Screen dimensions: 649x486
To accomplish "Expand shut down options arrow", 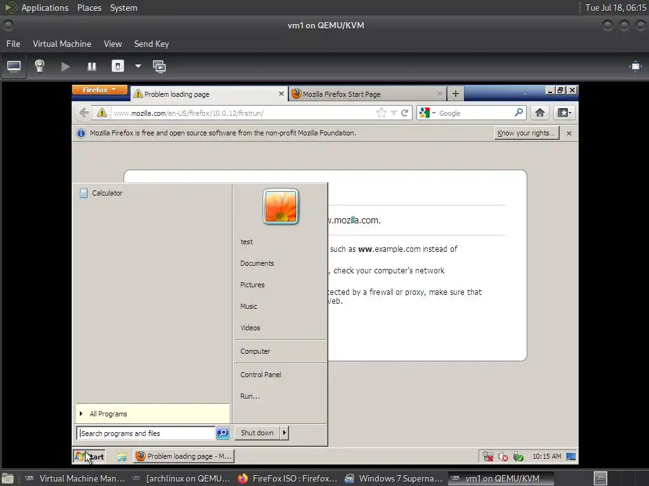I will 285,433.
